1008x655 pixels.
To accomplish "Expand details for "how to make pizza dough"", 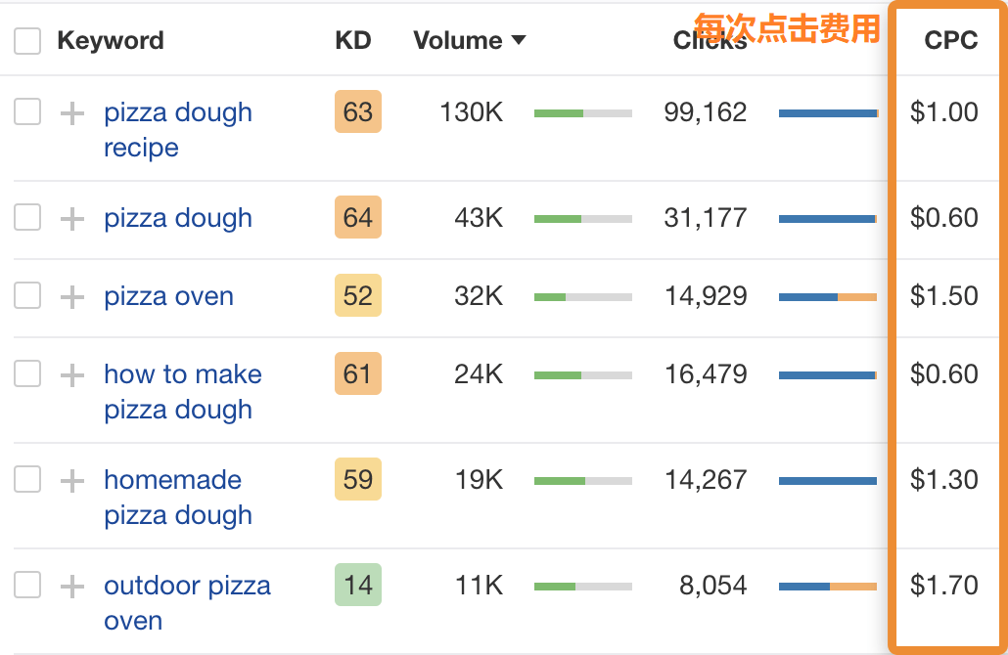I will (x=70, y=374).
